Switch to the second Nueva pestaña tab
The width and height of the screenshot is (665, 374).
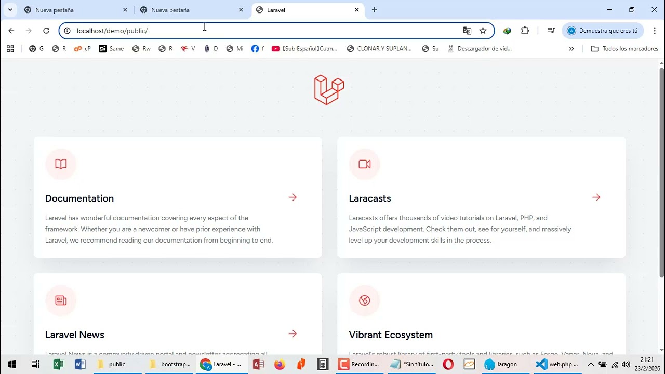point(192,10)
